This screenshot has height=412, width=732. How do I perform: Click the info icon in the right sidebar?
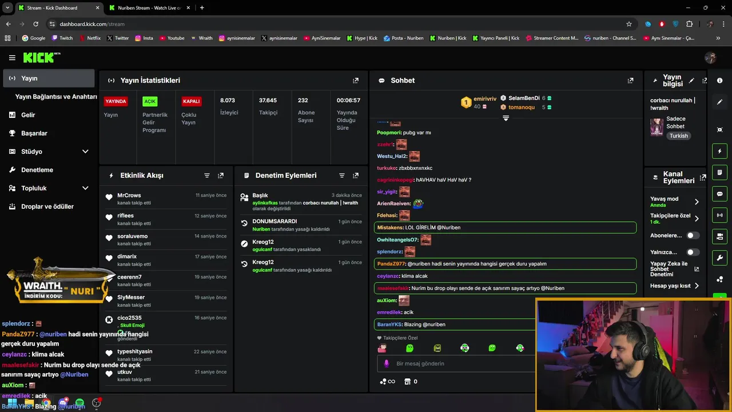(720, 81)
